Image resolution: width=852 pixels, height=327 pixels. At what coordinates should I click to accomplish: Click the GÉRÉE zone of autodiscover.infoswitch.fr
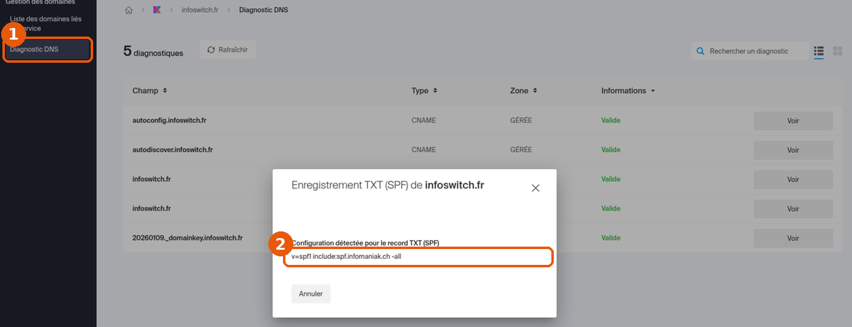tap(521, 150)
